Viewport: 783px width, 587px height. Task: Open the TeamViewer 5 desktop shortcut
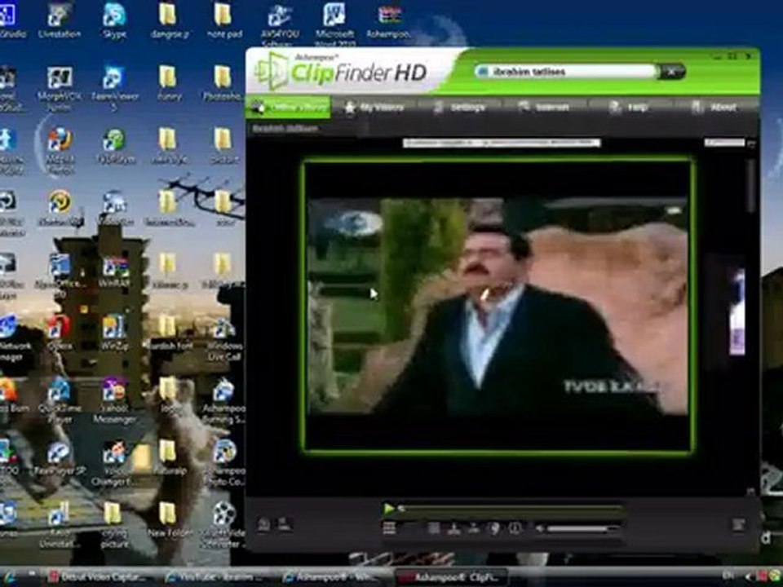pyautogui.click(x=114, y=88)
